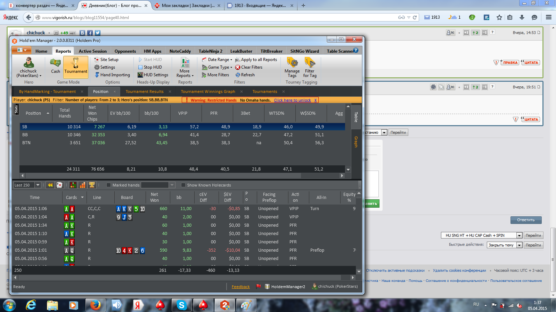
Task: Check Show Known Holecards
Action: (x=183, y=185)
